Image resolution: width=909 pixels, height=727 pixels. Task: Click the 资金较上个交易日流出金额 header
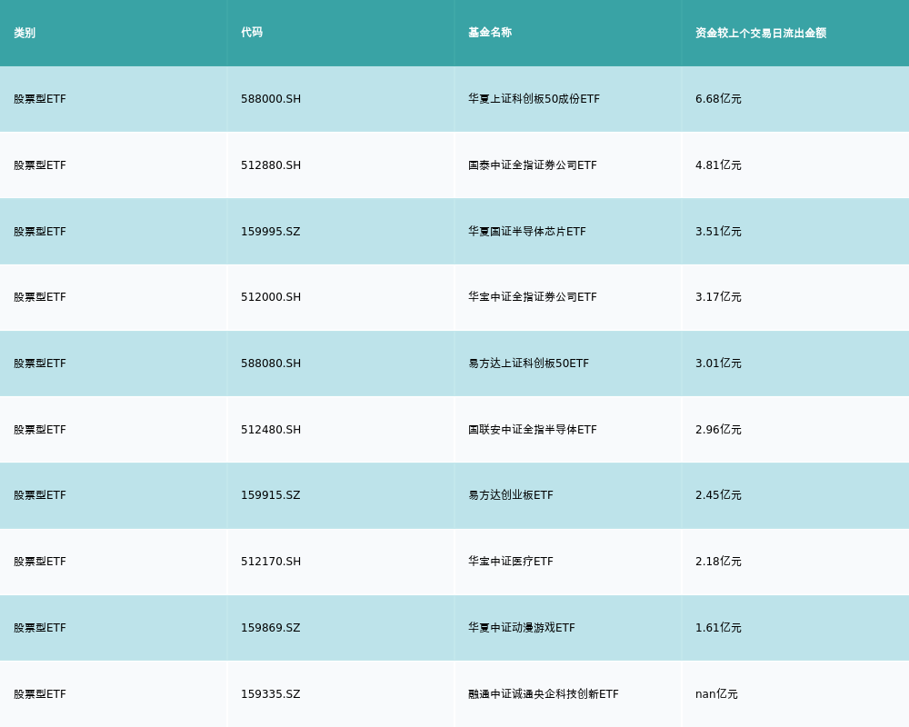coord(761,33)
